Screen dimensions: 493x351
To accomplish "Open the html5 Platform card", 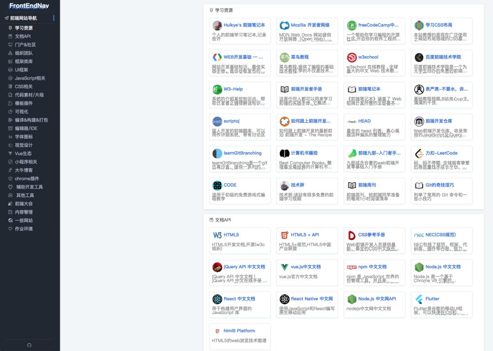I will coord(239,331).
